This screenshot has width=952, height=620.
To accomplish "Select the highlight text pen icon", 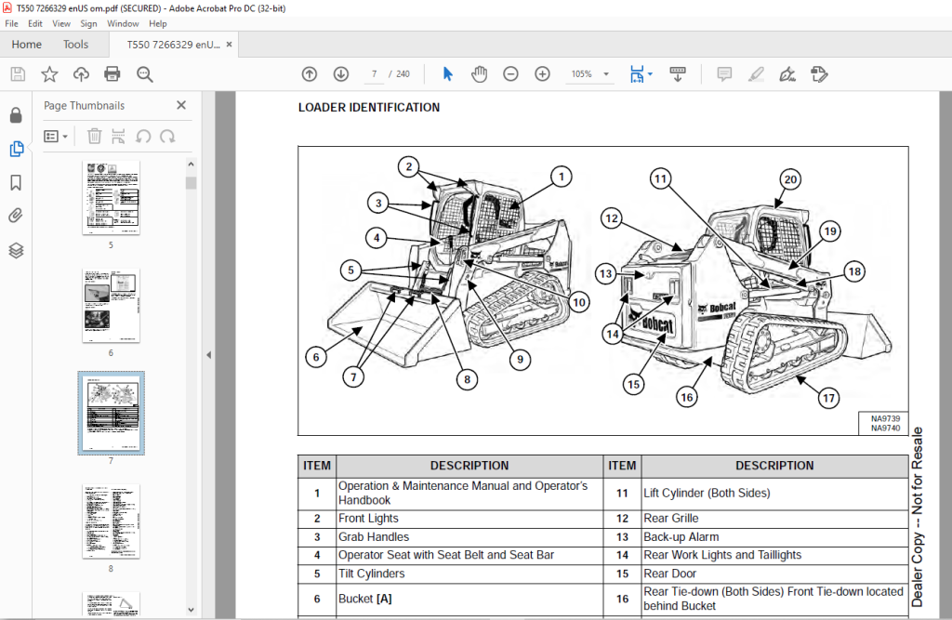I will [756, 74].
